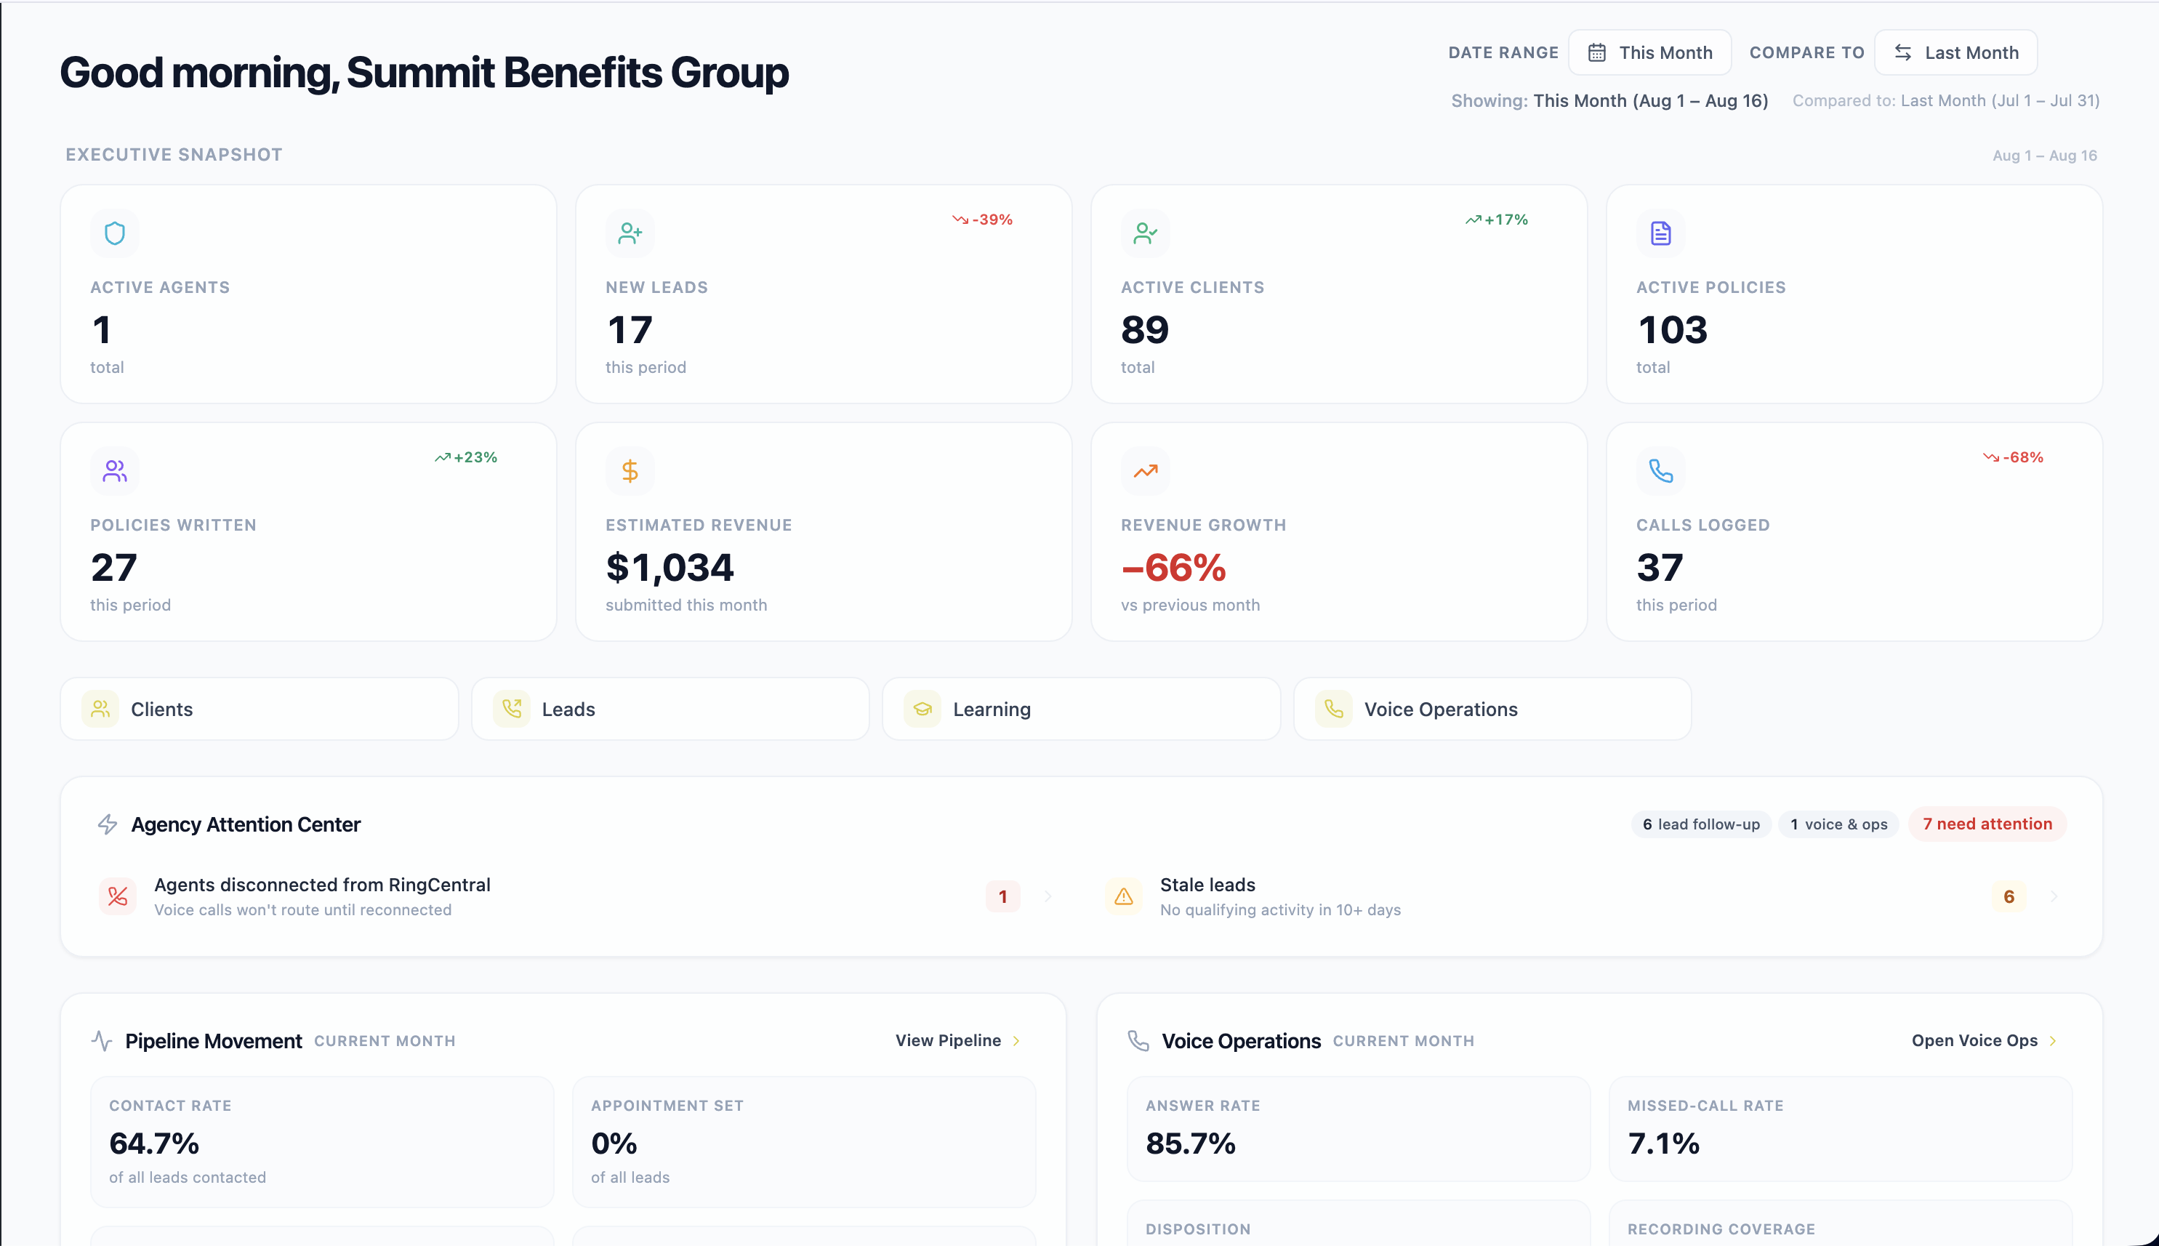
Task: Click the user-check icon in Active Clients card
Action: 1145,233
